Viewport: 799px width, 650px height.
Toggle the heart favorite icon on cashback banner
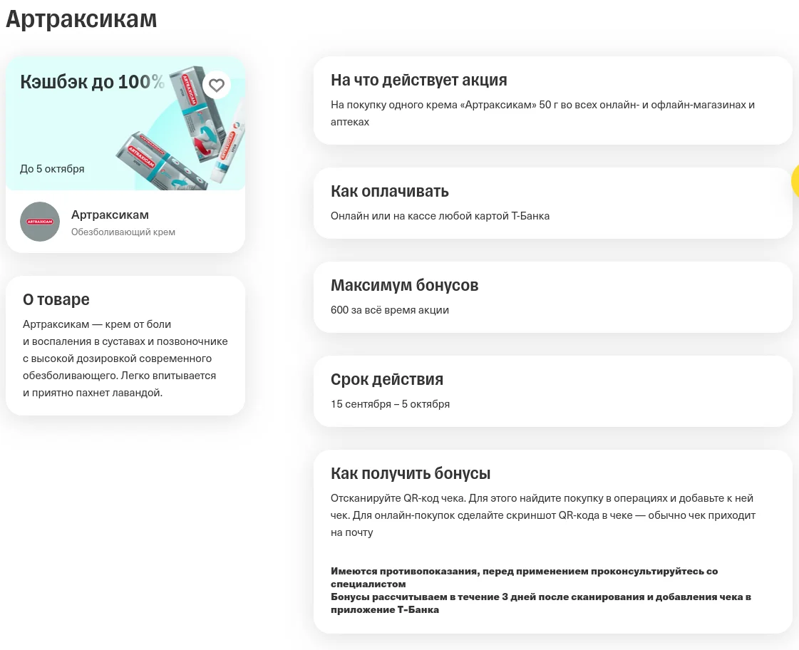tap(217, 85)
